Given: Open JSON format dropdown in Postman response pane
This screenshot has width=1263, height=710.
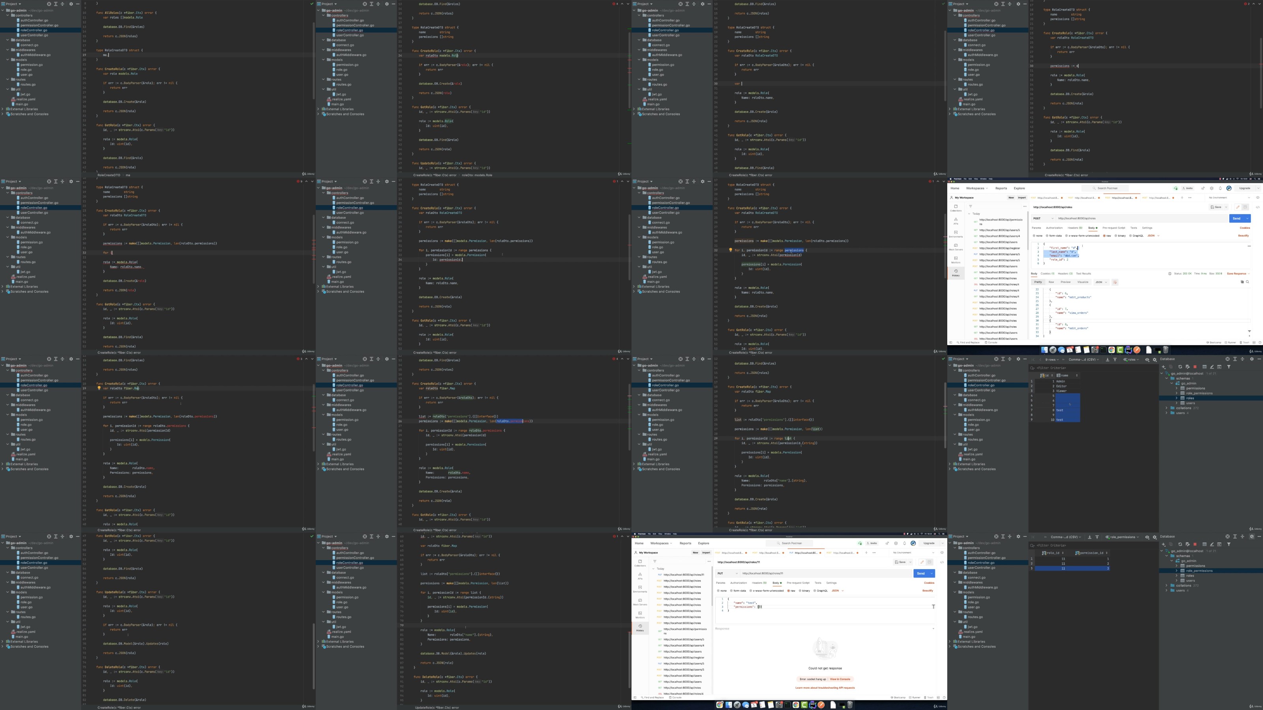Looking at the screenshot, I should (1101, 282).
